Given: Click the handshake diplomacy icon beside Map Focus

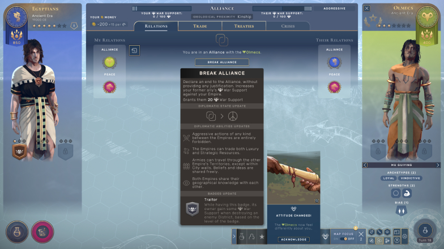Looking at the screenshot, I should (x=325, y=237).
